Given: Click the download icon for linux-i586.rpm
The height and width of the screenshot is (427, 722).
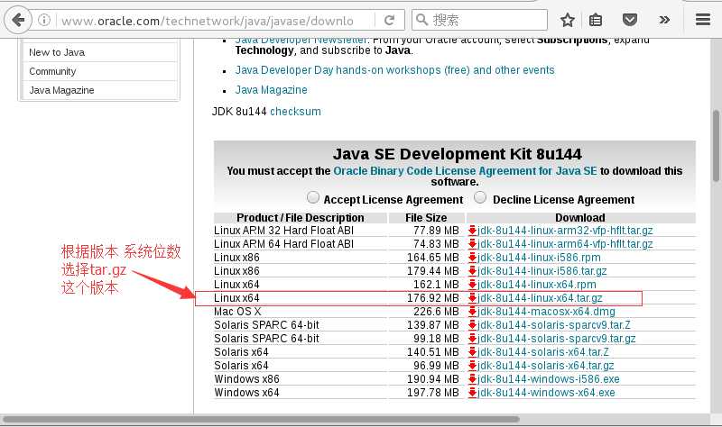Looking at the screenshot, I should pos(472,258).
